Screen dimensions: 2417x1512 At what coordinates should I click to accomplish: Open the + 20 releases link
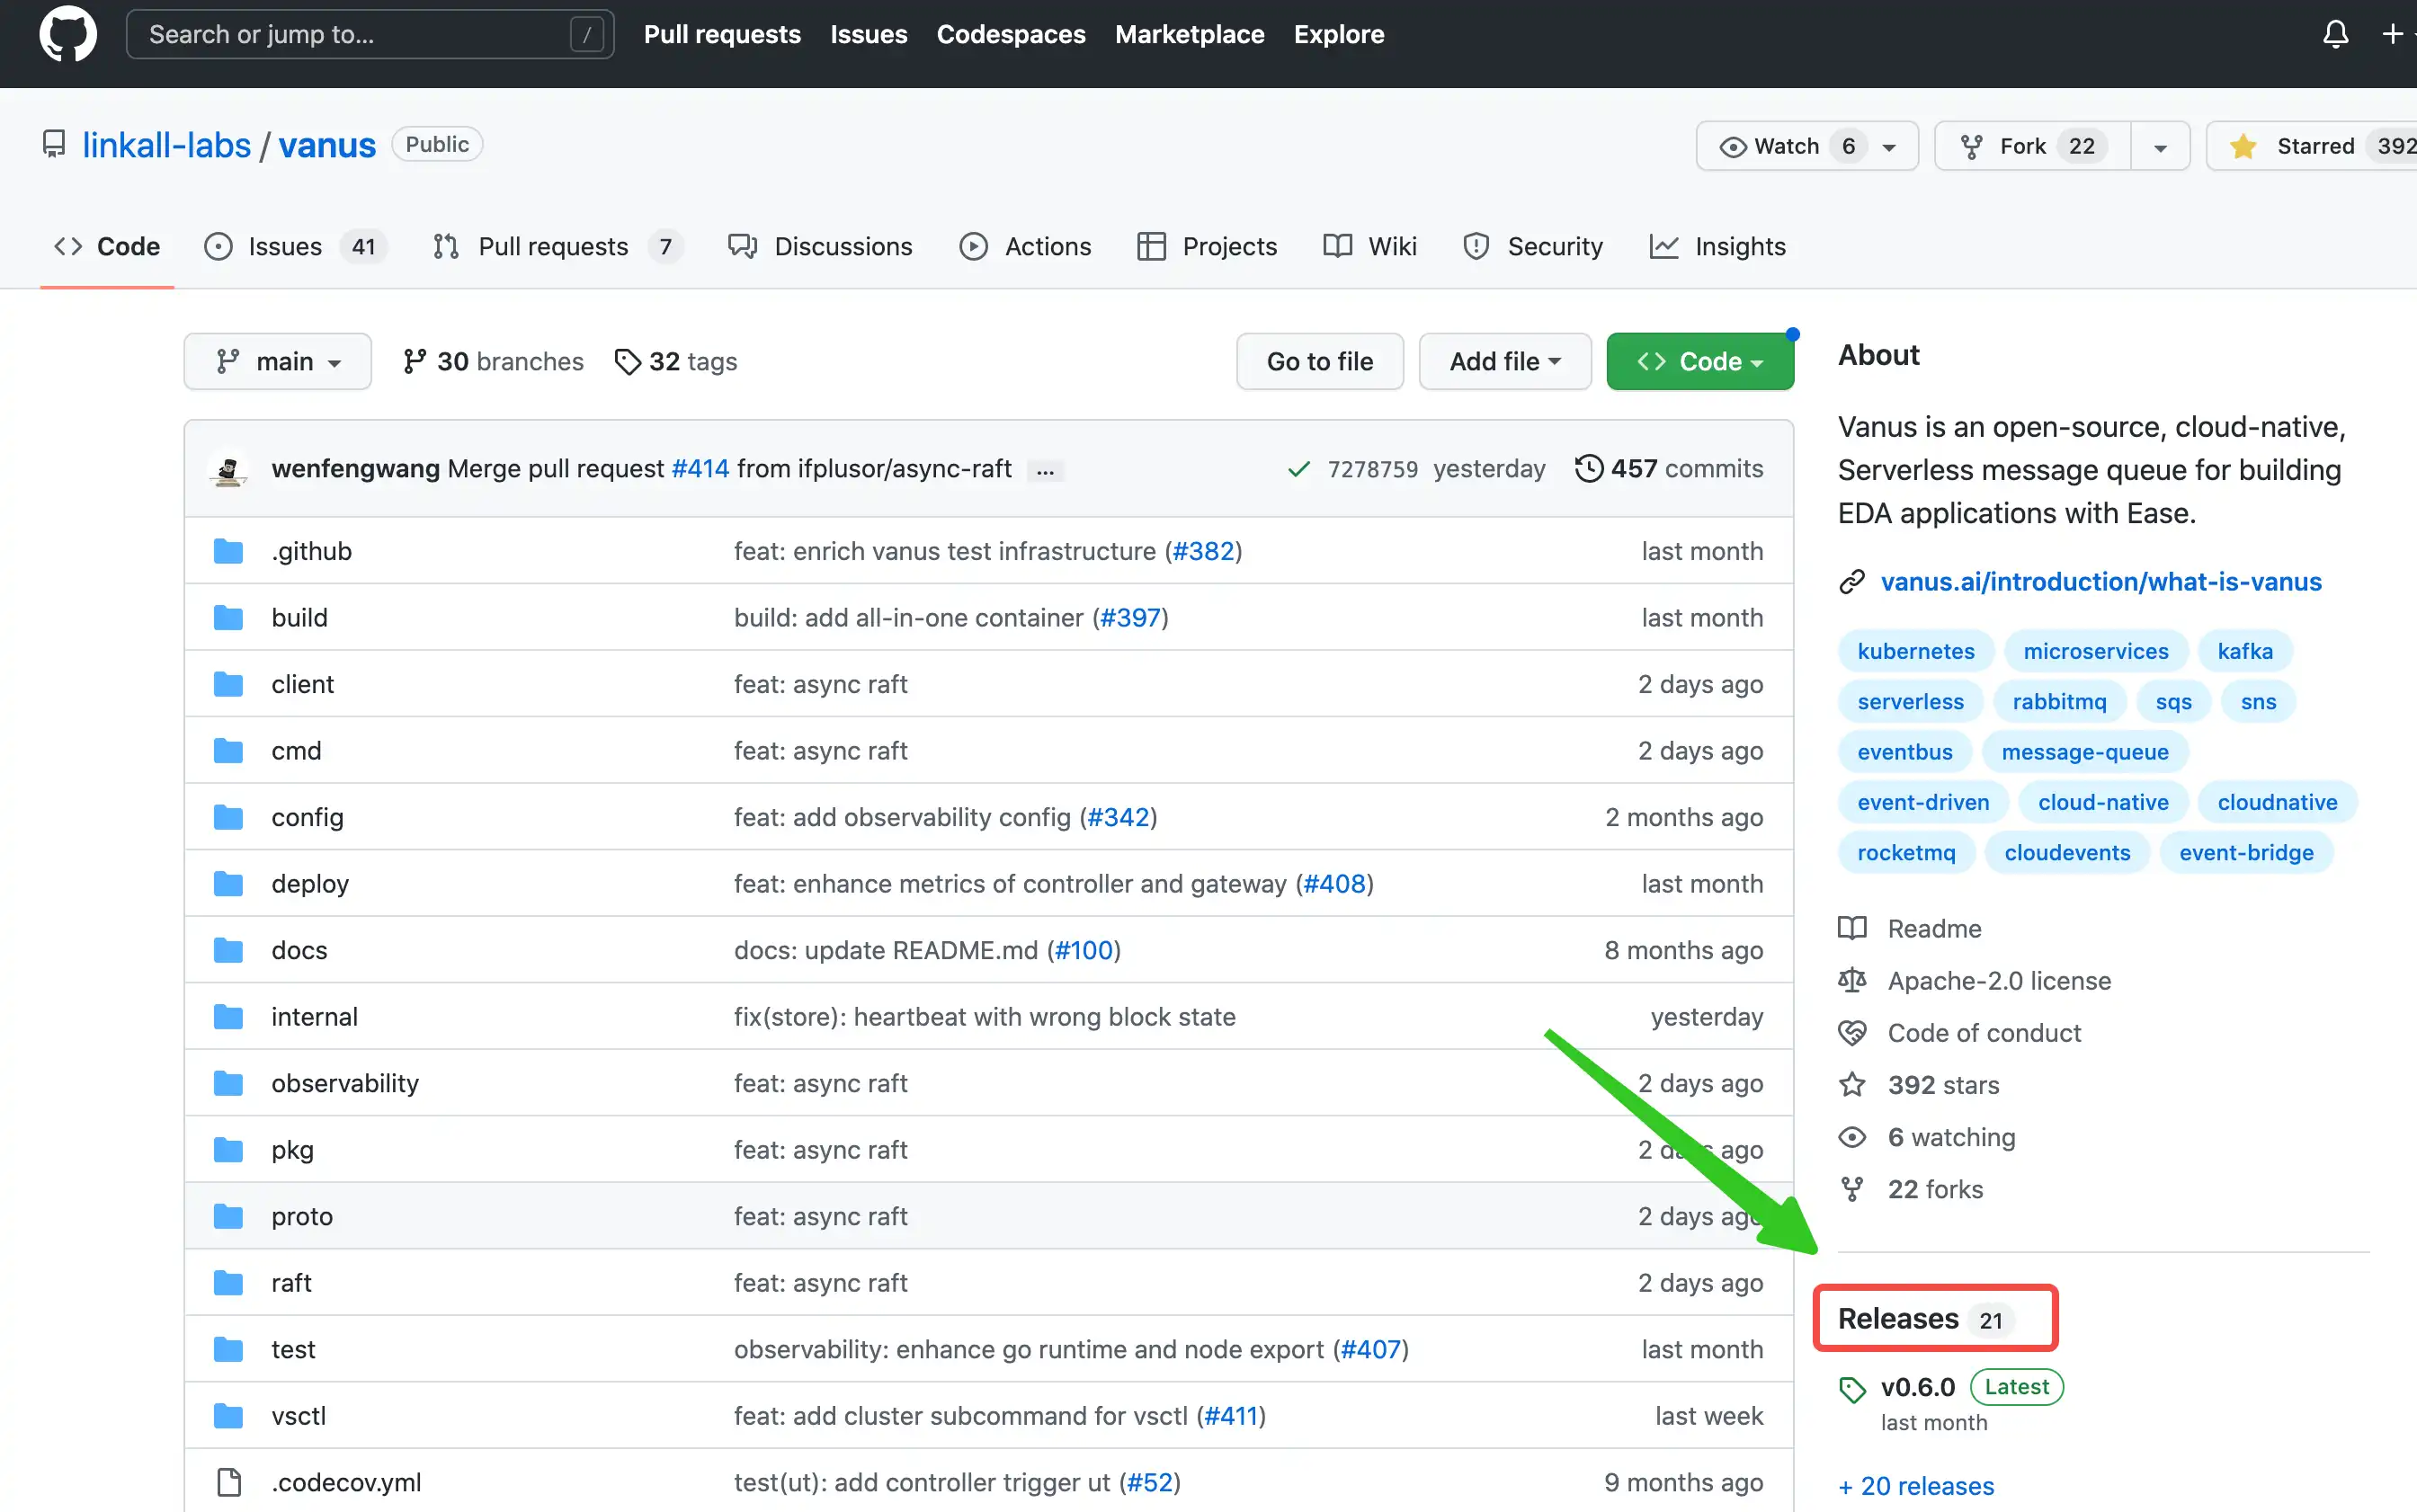[1916, 1486]
